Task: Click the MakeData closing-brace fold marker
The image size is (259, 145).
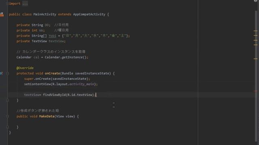Action: pyautogui.click(x=7, y=127)
